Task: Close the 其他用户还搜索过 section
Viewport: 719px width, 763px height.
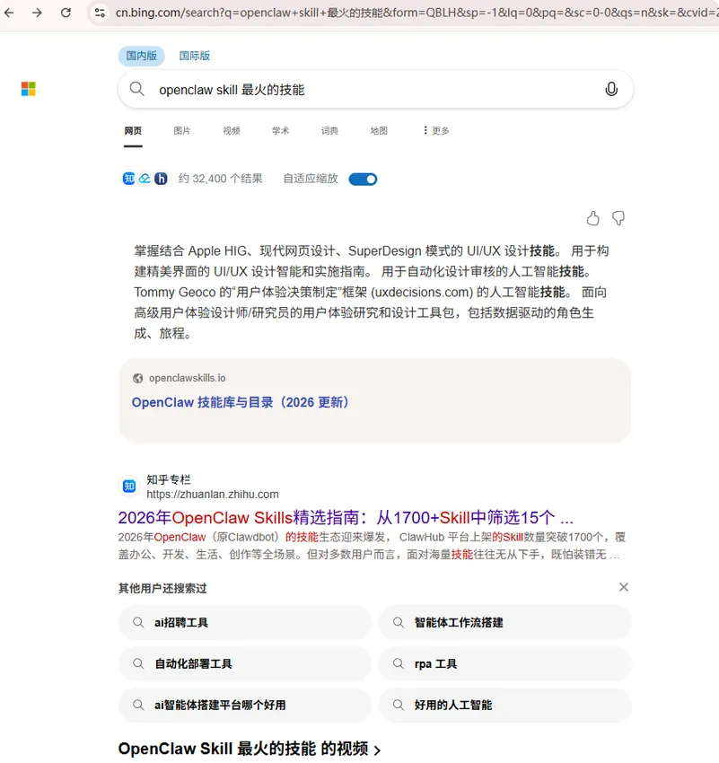Action: (624, 587)
